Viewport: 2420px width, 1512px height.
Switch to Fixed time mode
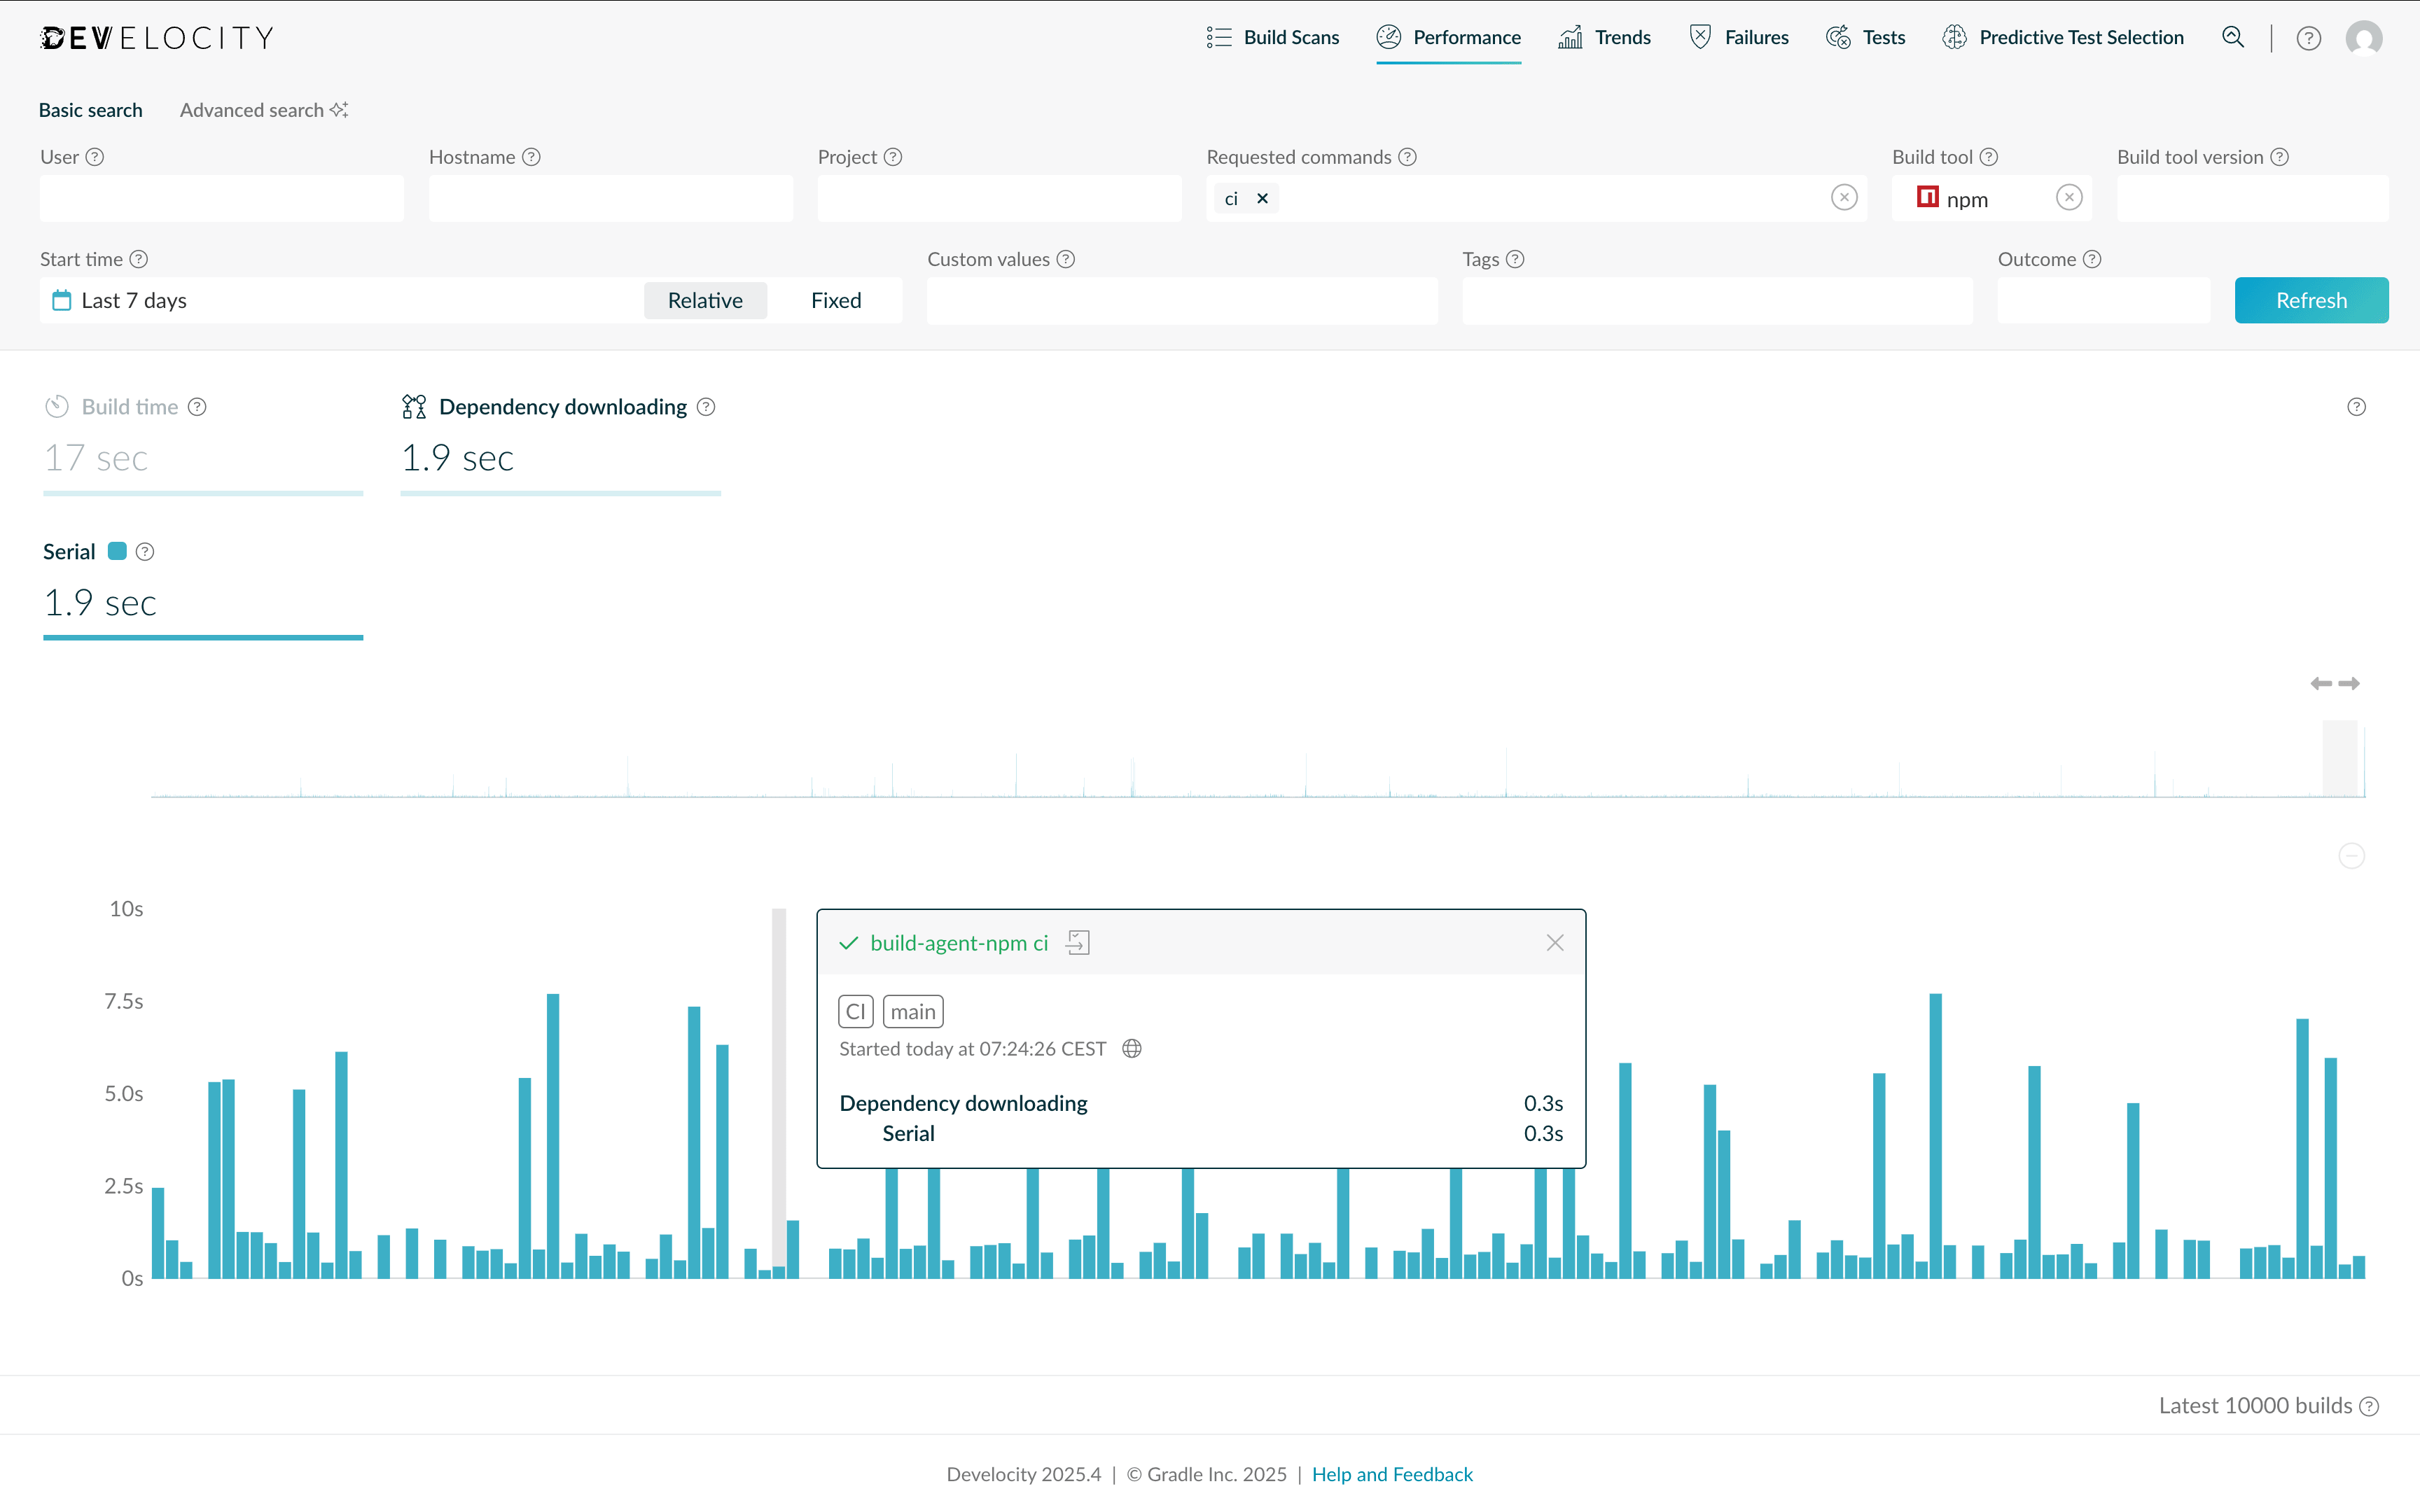(x=835, y=300)
